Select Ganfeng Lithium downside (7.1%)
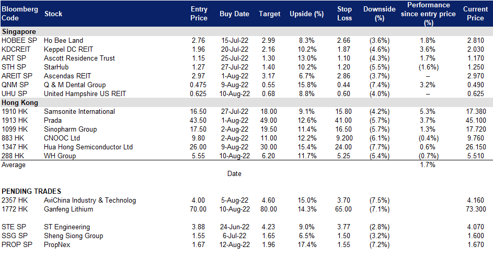Image resolution: width=493 pixels, height=258 pixels. 380,209
